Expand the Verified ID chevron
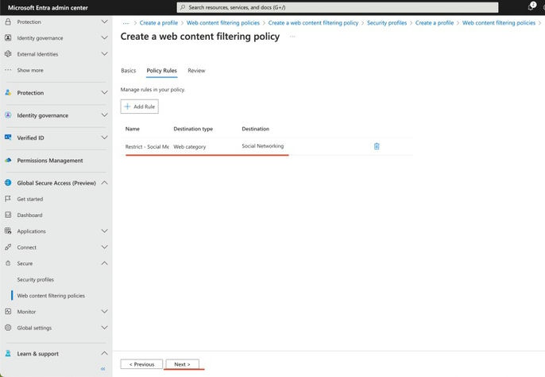 pyautogui.click(x=104, y=138)
